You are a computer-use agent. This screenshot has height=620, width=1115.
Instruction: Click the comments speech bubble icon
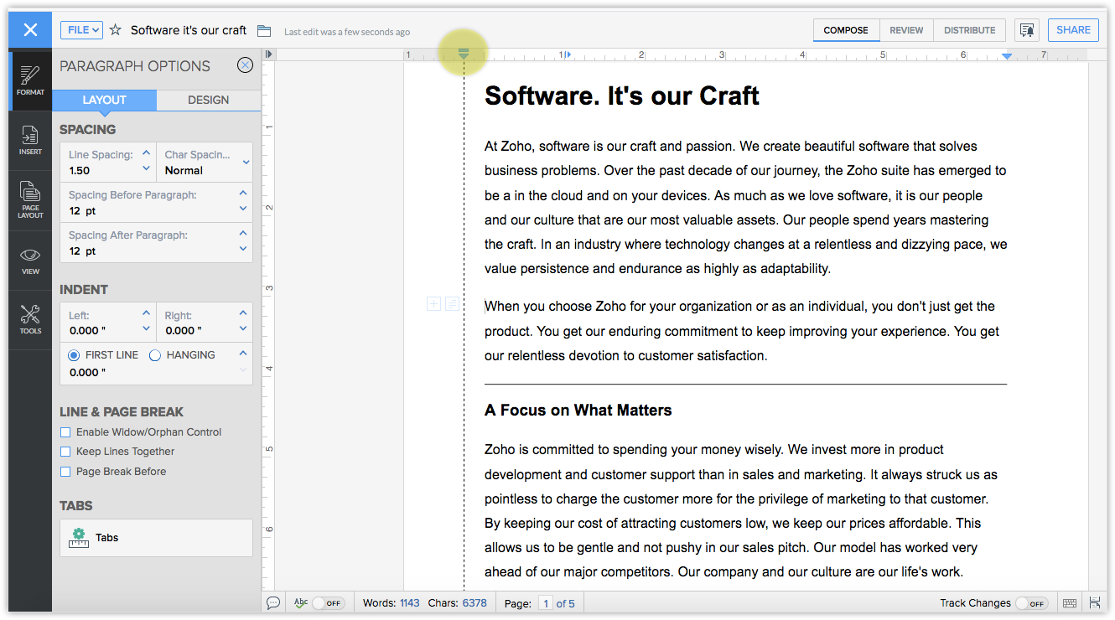(x=272, y=602)
